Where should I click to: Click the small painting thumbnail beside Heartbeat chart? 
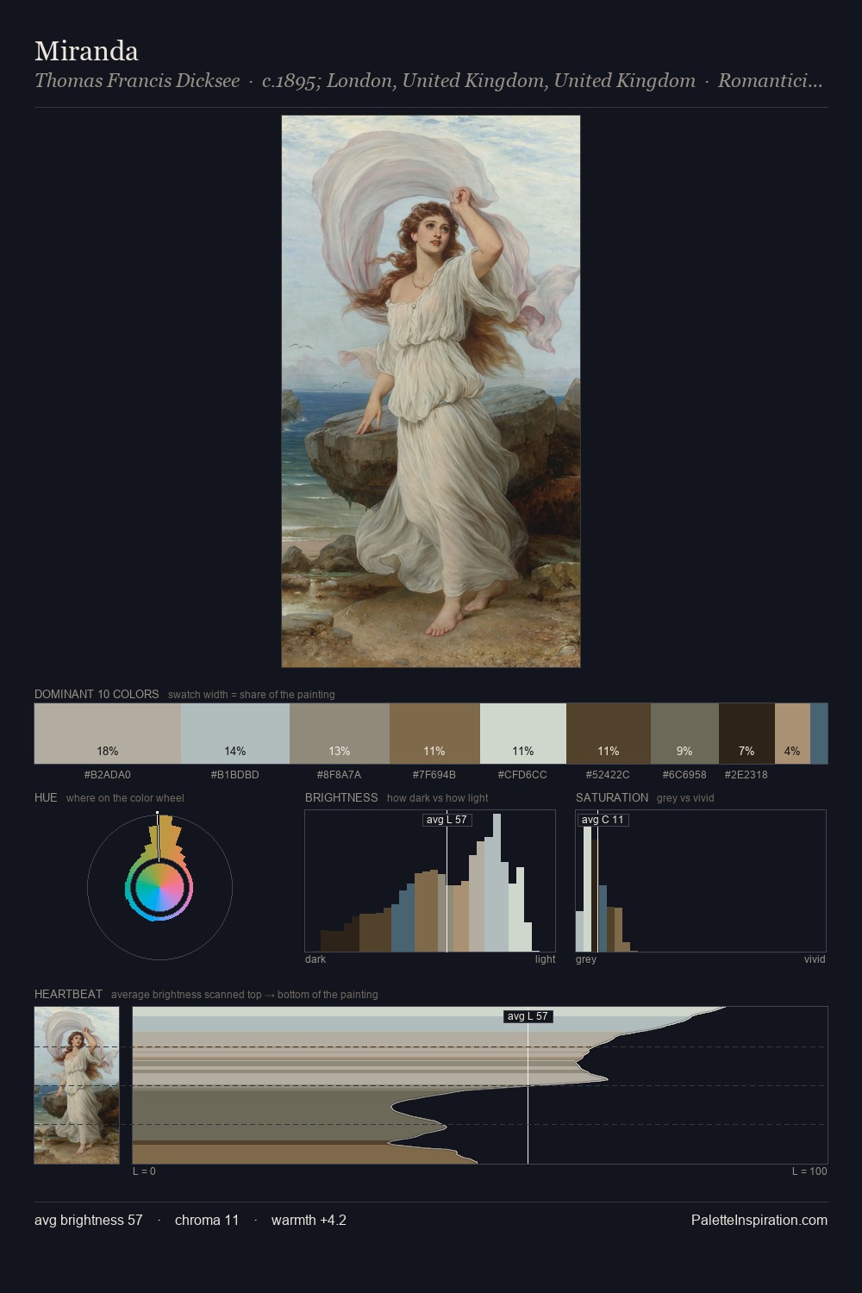click(77, 1085)
